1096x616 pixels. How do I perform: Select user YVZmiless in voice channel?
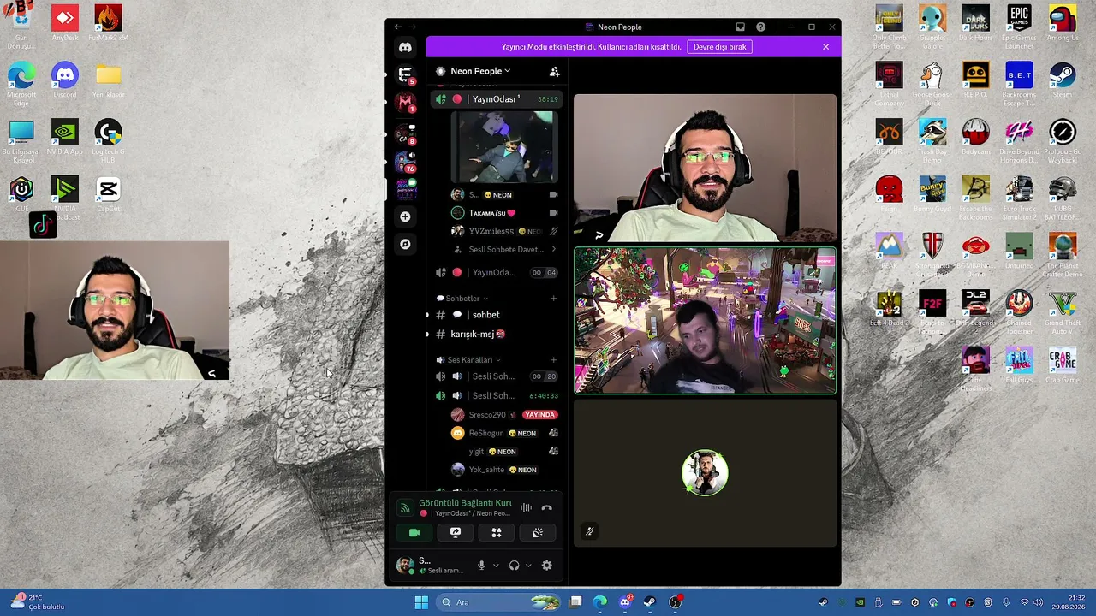click(x=504, y=231)
